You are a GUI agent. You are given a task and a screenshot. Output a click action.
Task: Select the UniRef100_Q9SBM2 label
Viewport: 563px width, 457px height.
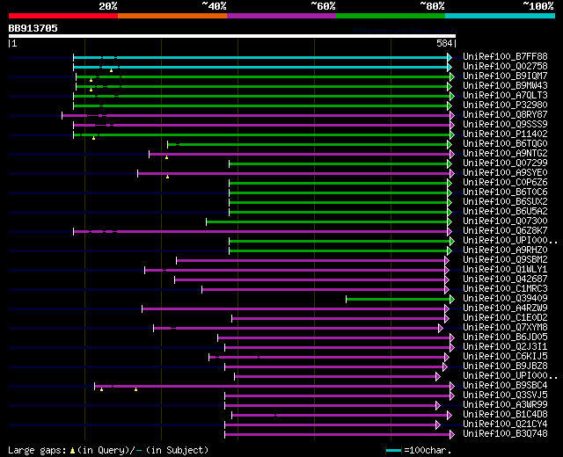505,260
